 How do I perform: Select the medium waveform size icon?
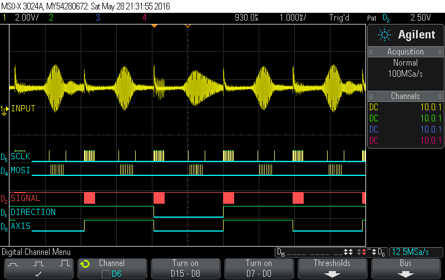tap(38, 262)
